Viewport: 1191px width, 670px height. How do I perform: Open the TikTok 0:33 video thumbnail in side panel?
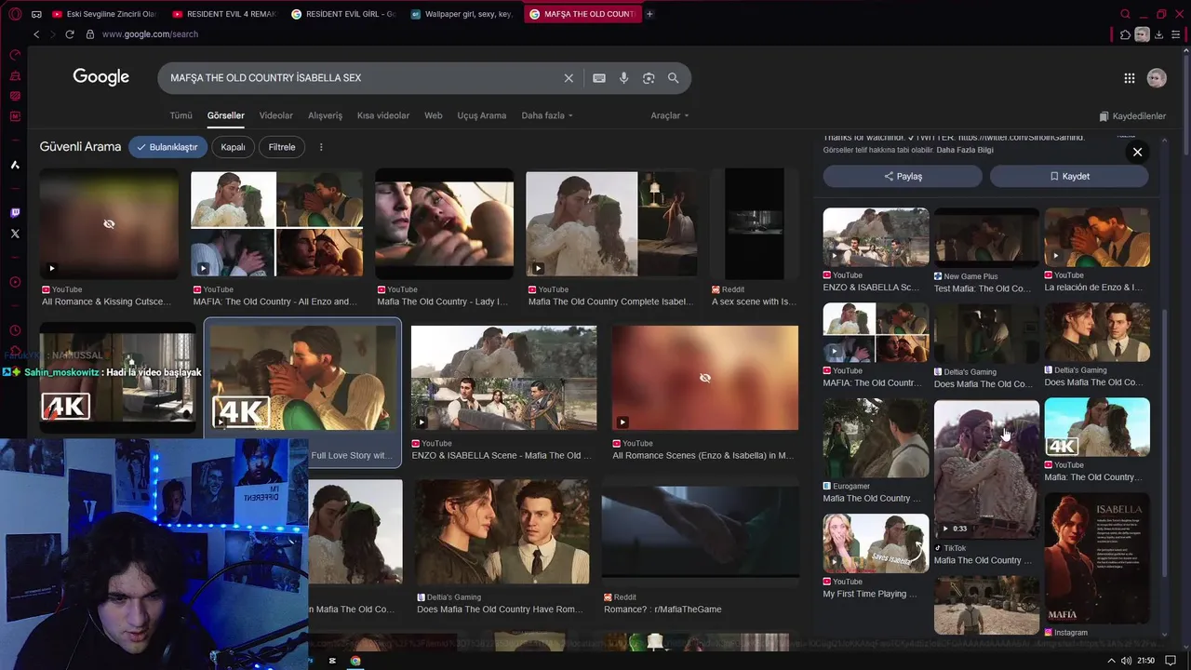point(986,469)
